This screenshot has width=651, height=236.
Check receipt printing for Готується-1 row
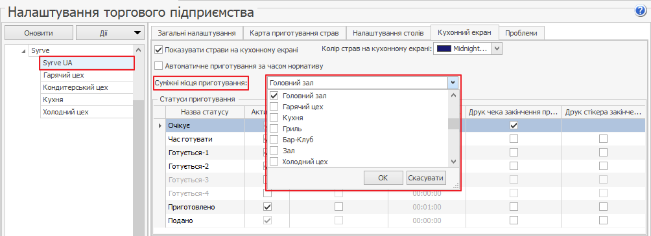pos(514,153)
